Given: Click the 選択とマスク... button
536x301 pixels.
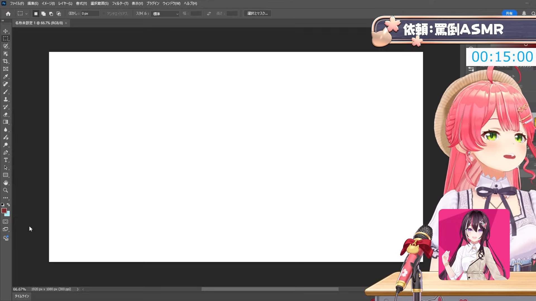Looking at the screenshot, I should 257,13.
